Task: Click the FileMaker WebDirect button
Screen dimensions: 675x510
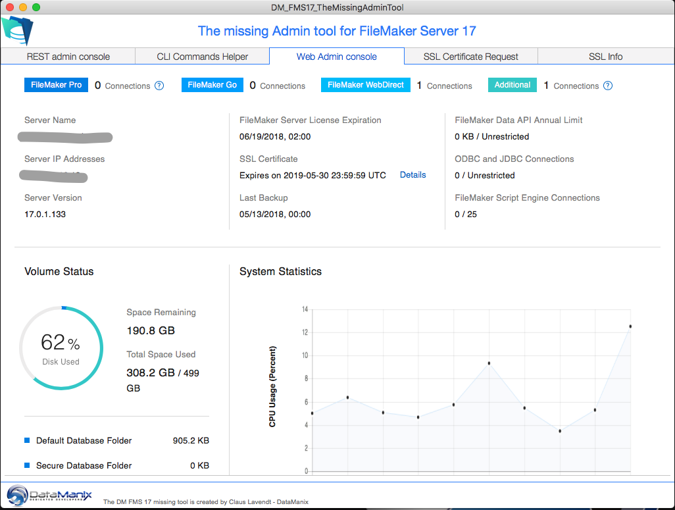Action: (x=366, y=85)
